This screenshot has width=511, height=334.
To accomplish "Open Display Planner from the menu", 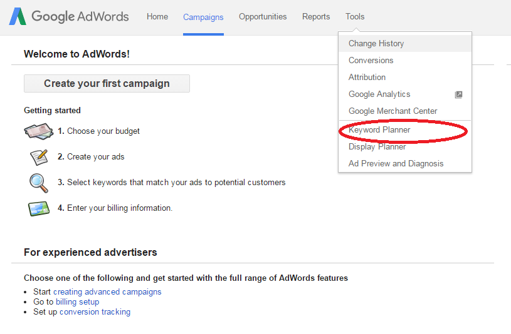I will pos(377,147).
